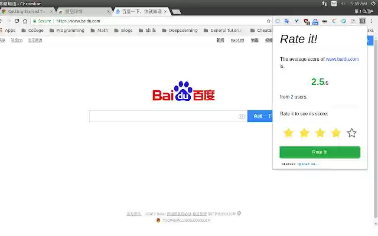Open a new browser tab
This screenshot has height=236, width=378.
pyautogui.click(x=176, y=12)
